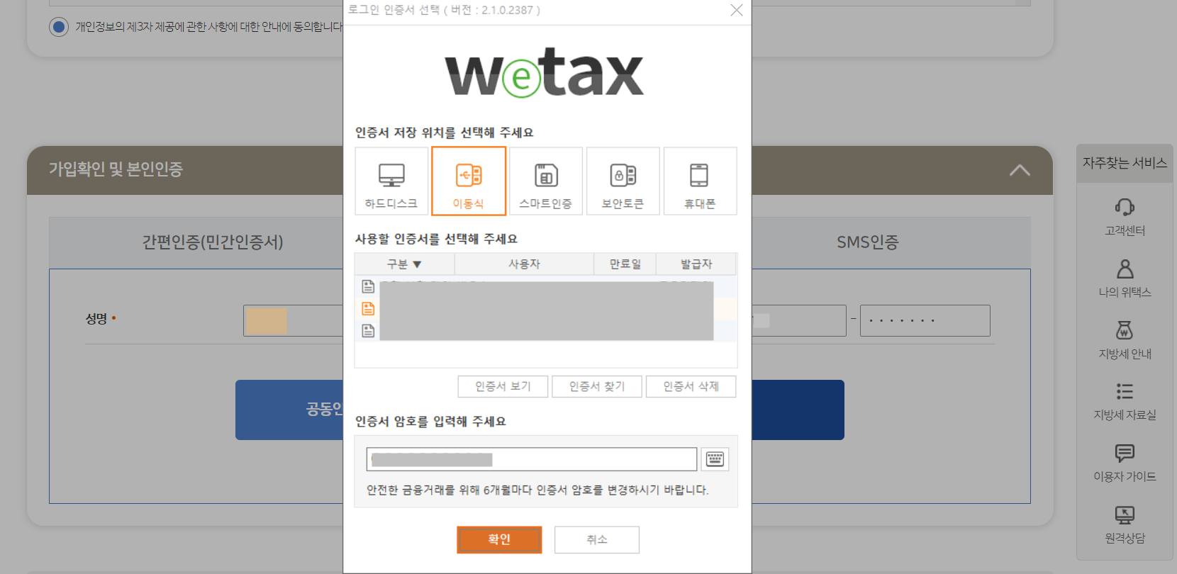This screenshot has height=574, width=1177.
Task: Open 나의 위택스 in sidebar
Action: pyautogui.click(x=1125, y=278)
